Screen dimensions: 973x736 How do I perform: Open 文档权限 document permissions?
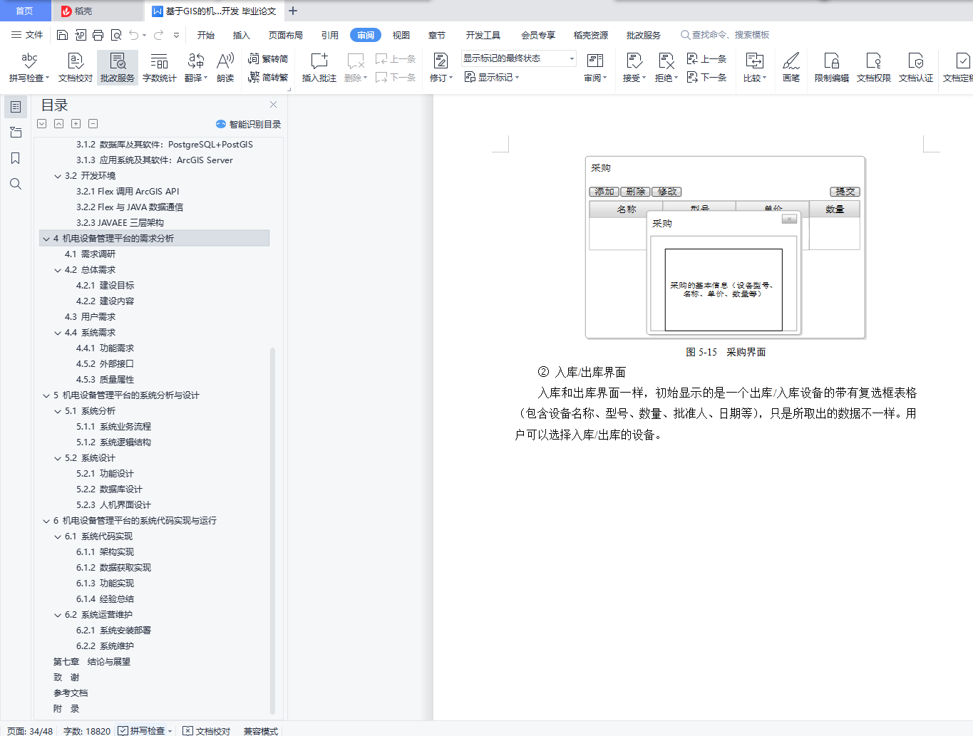tap(874, 68)
